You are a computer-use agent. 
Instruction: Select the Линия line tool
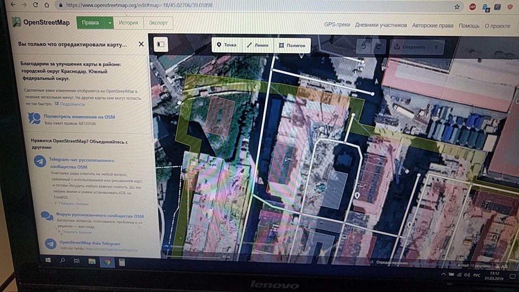258,45
